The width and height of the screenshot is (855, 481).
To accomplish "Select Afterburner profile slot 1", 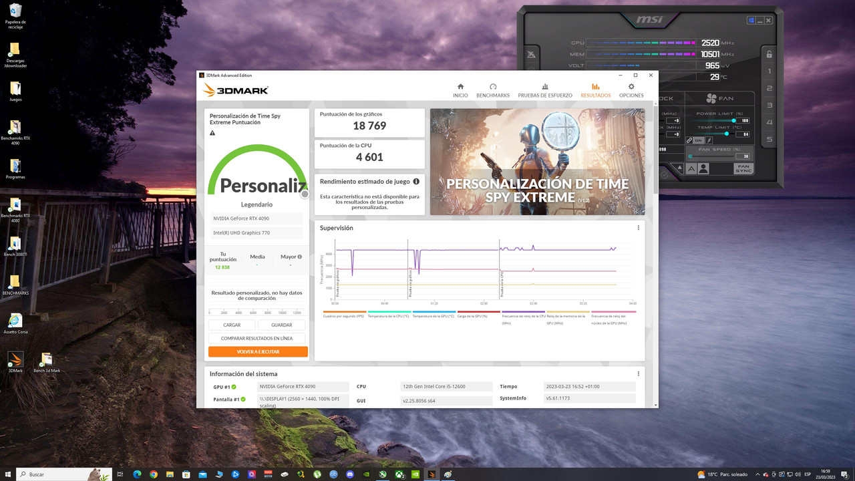I will [x=769, y=71].
